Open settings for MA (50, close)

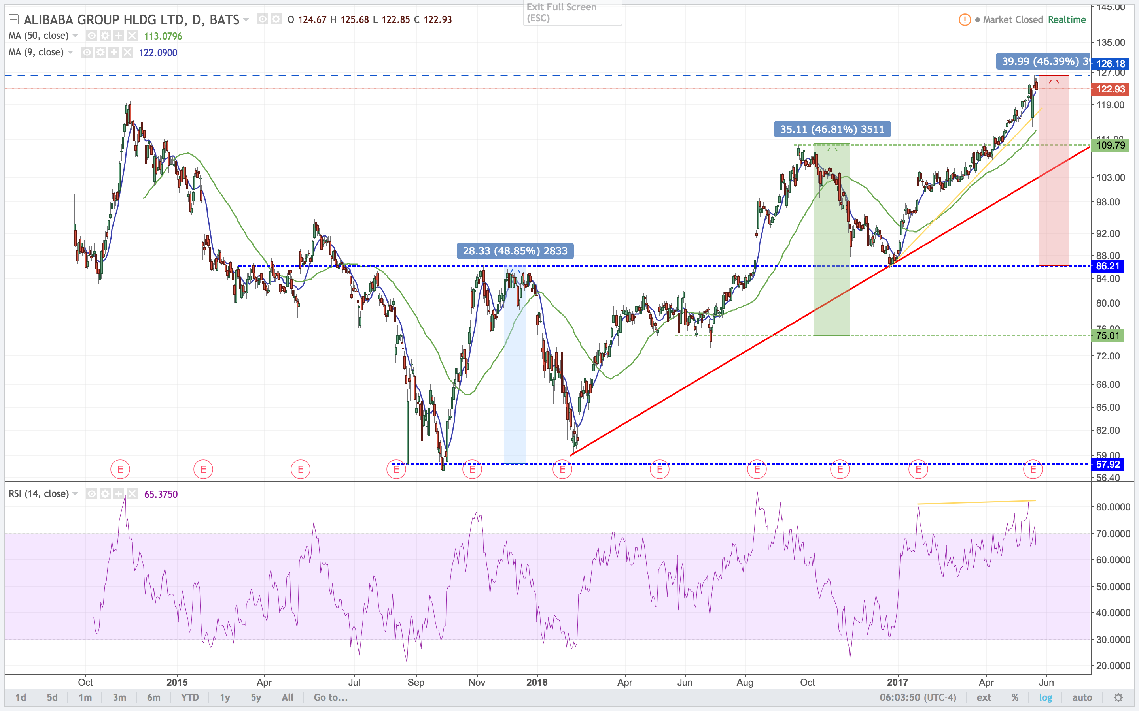106,36
